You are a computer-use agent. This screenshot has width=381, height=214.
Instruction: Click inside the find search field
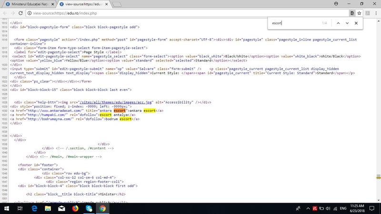293,23
